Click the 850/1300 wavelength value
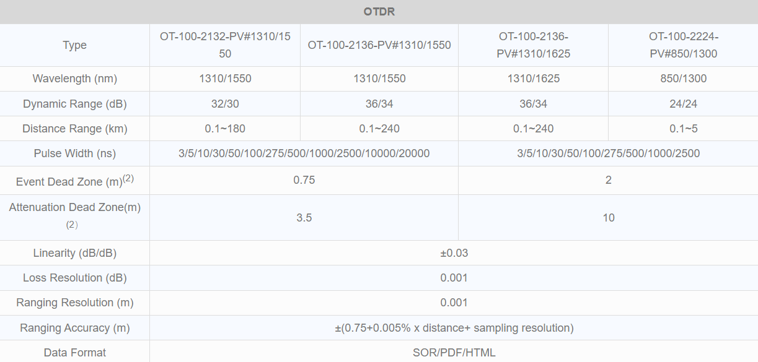Viewport: 758px width, 362px height. 683,79
